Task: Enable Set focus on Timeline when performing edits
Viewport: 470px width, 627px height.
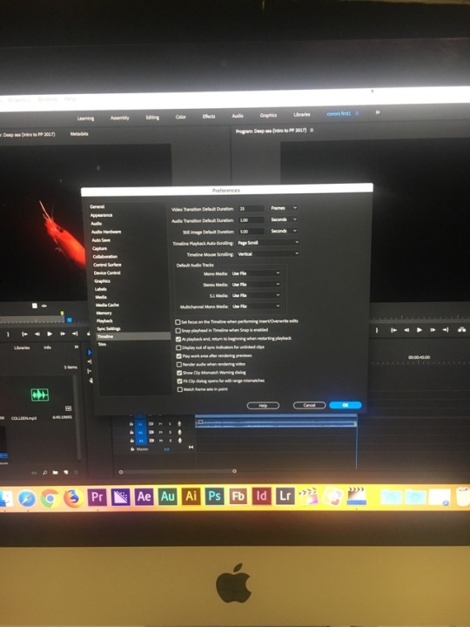Action: 178,322
